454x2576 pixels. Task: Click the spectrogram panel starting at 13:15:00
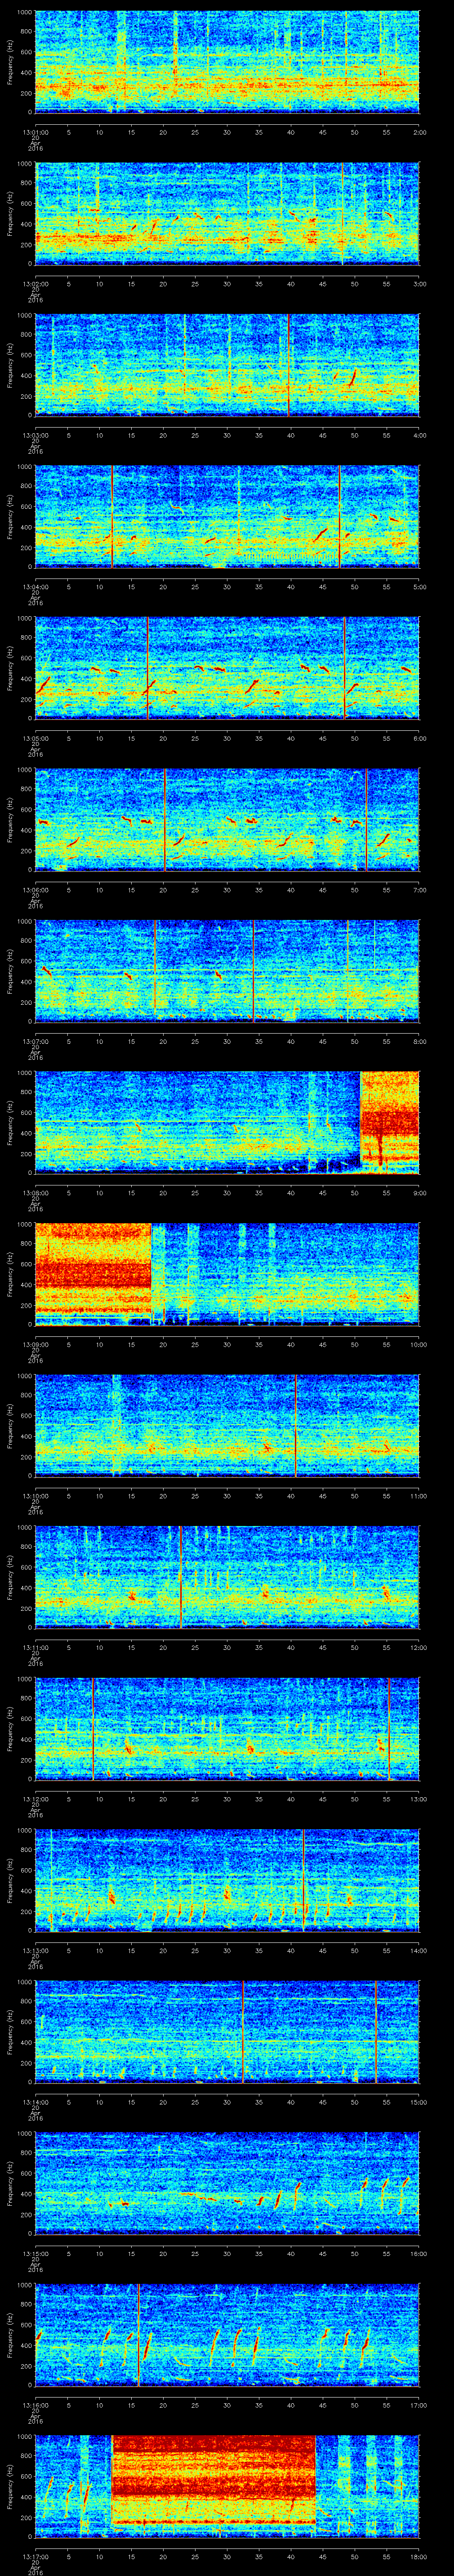pyautogui.click(x=227, y=2183)
